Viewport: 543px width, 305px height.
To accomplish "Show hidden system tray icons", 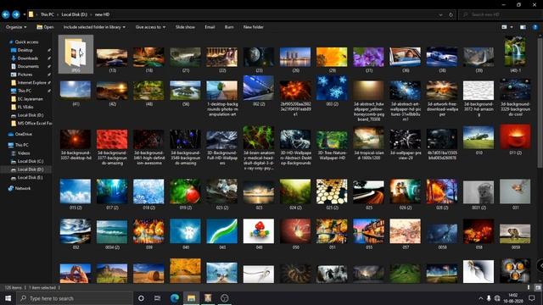I will point(481,298).
